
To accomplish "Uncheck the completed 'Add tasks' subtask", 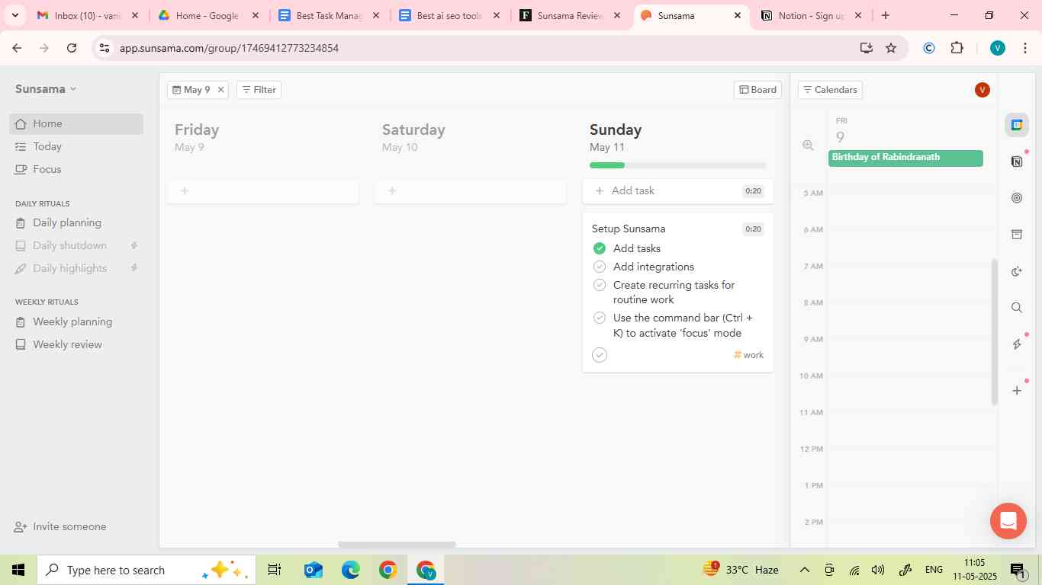I will (600, 248).
